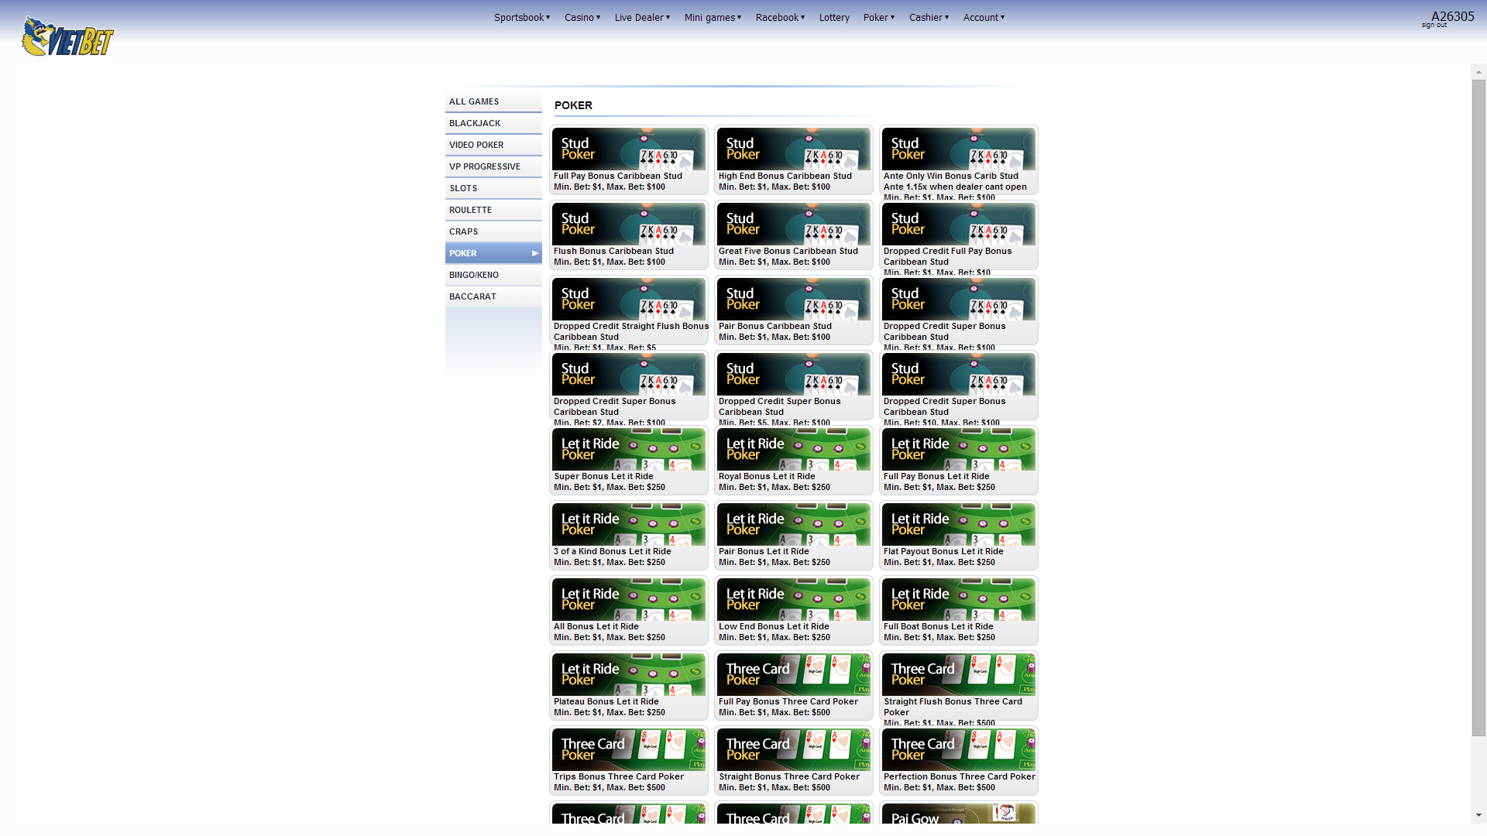Viewport: 1487px width, 836px height.
Task: Expand the Poker dropdown in top navigation
Action: pos(879,17)
